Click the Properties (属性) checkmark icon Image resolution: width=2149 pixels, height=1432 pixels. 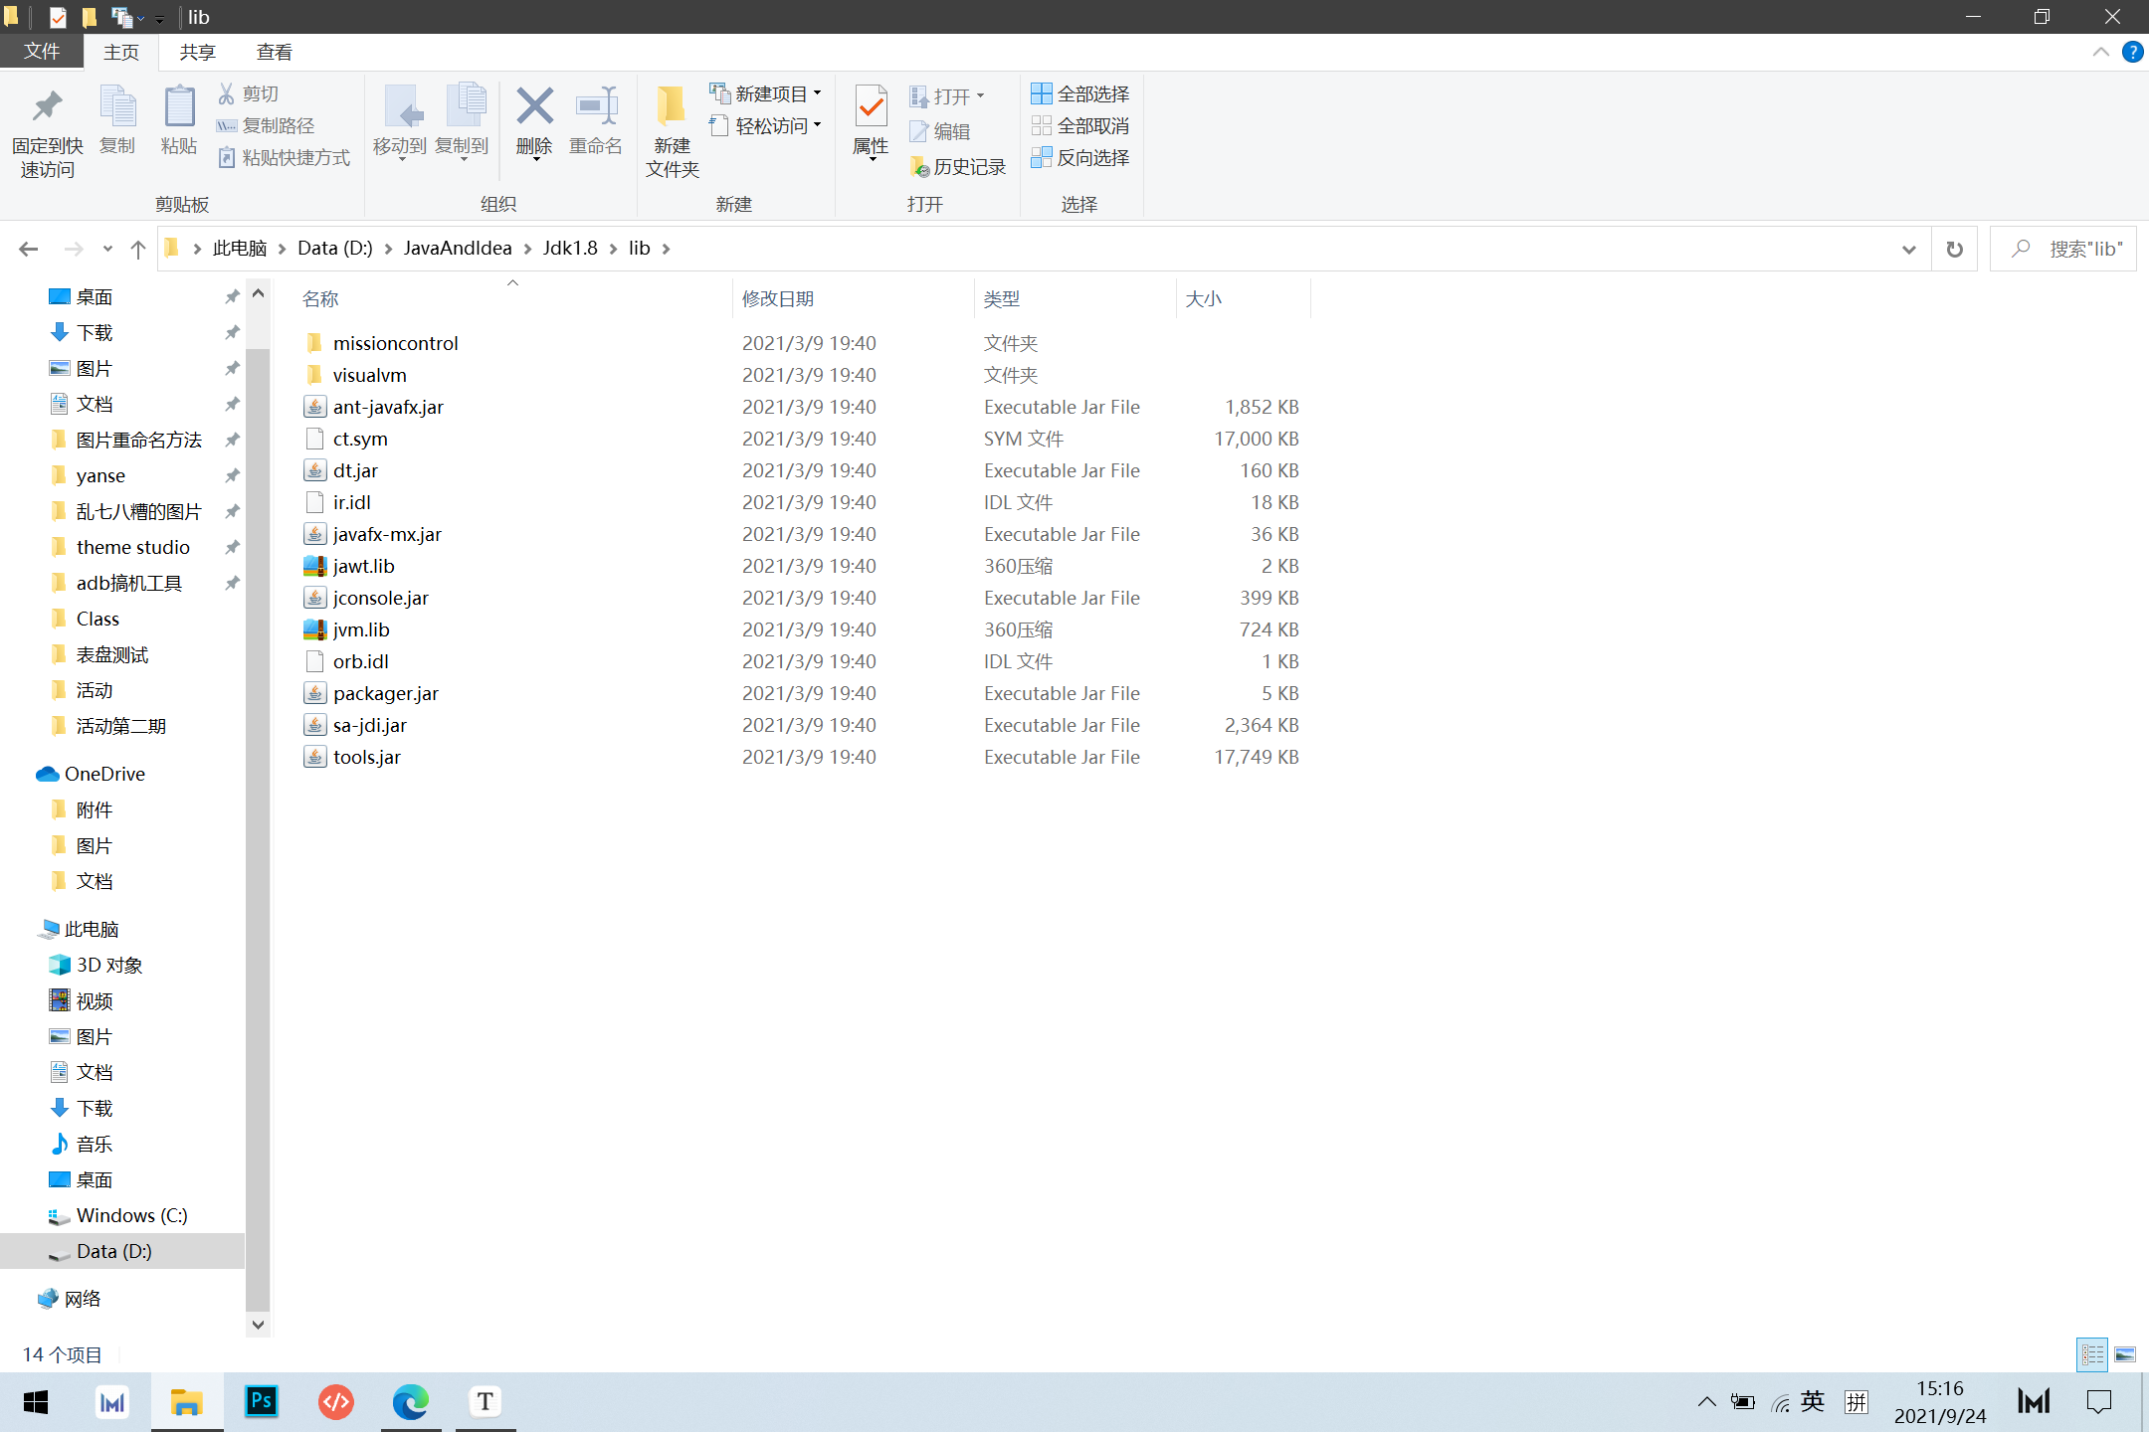click(871, 107)
